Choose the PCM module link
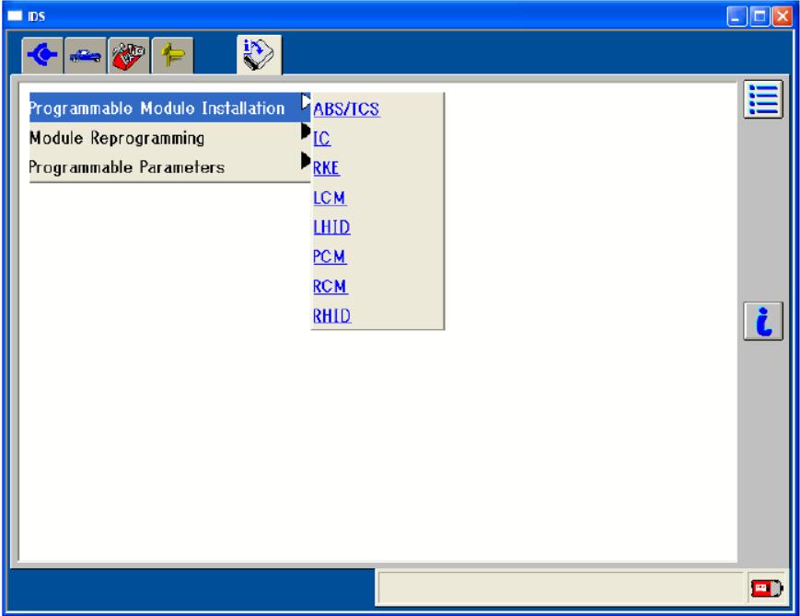 (x=330, y=257)
